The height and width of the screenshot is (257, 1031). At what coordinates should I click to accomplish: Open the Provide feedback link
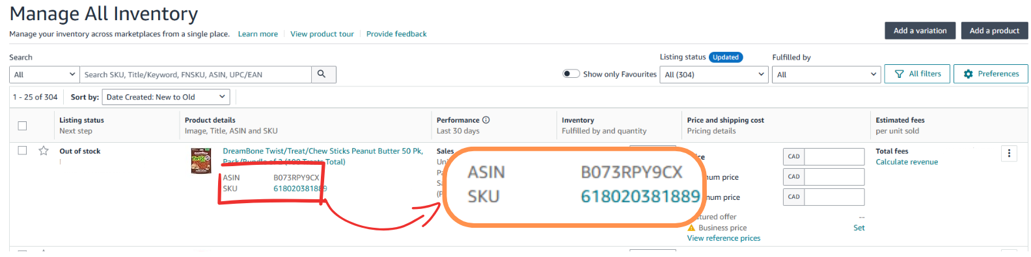point(396,34)
